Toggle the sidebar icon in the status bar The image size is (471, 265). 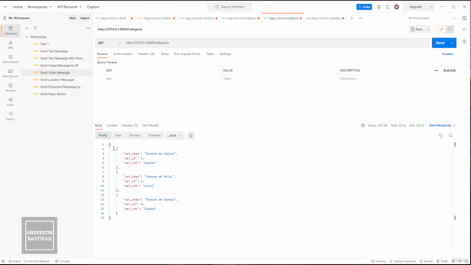3,261
